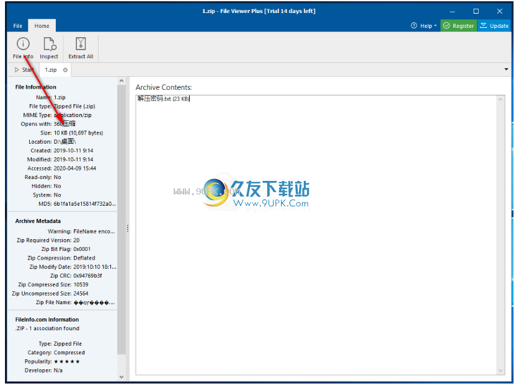
Task: Click the Warning FileName encoding value
Action: point(94,232)
